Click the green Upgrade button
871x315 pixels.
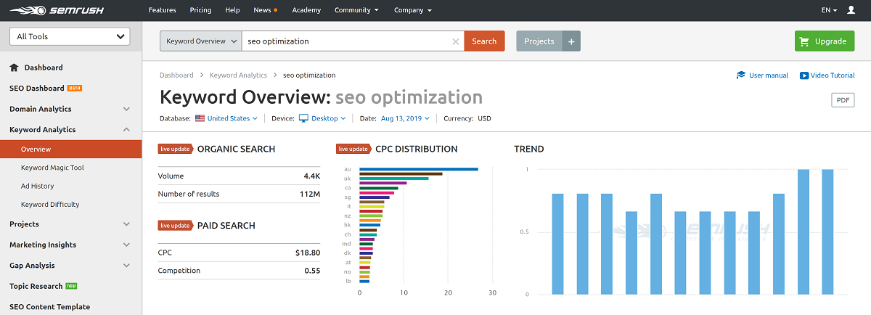[825, 41]
